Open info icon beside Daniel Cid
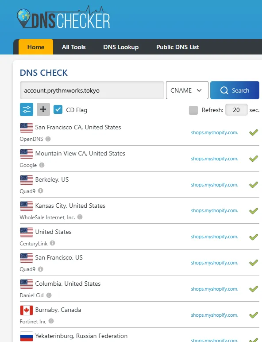 click(x=49, y=295)
